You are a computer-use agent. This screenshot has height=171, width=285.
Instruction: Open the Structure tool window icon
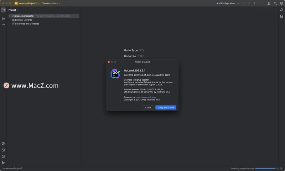coord(3,18)
